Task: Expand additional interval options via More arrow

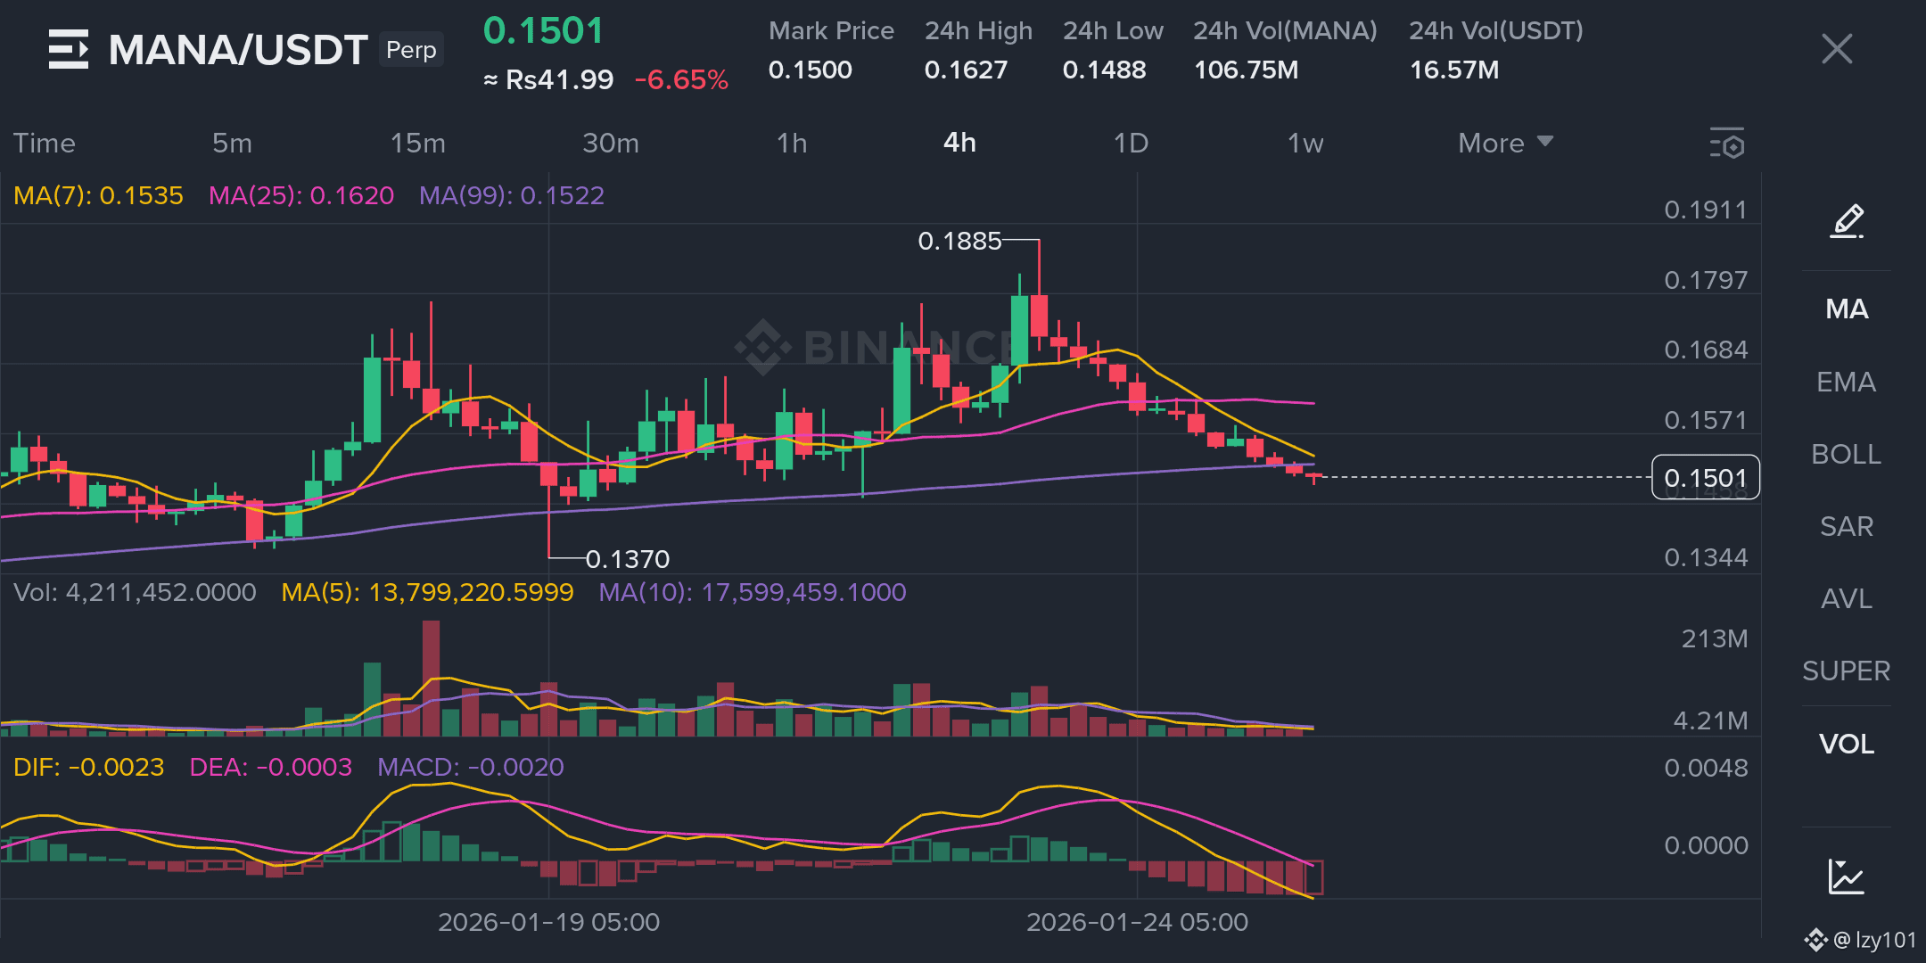Action: (x=1545, y=142)
